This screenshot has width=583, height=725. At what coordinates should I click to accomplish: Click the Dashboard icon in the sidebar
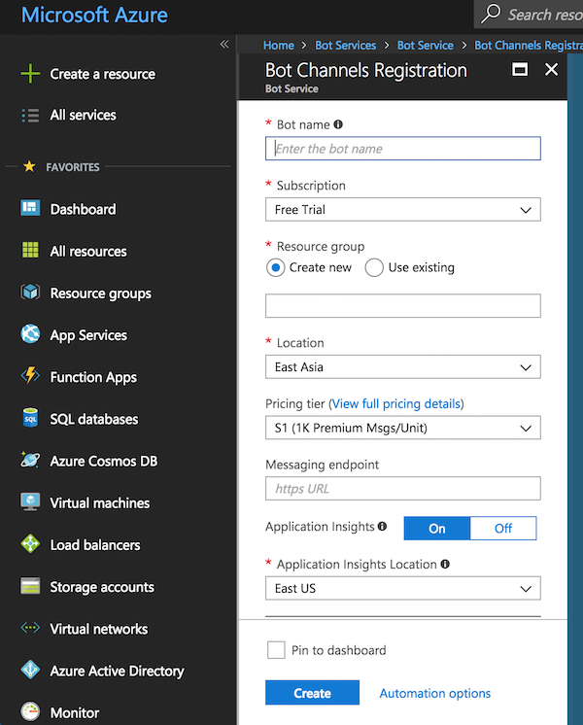pyautogui.click(x=30, y=209)
